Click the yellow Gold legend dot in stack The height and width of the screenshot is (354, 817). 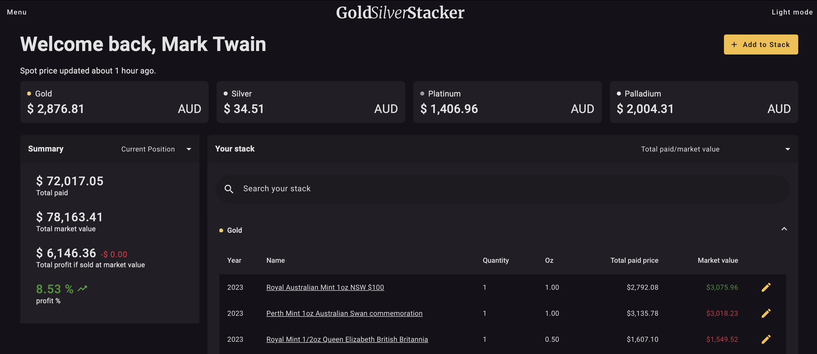click(221, 230)
